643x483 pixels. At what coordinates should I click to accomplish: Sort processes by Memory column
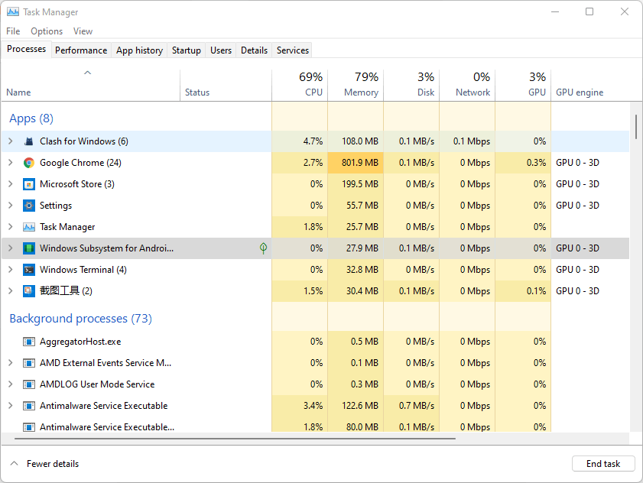(356, 86)
